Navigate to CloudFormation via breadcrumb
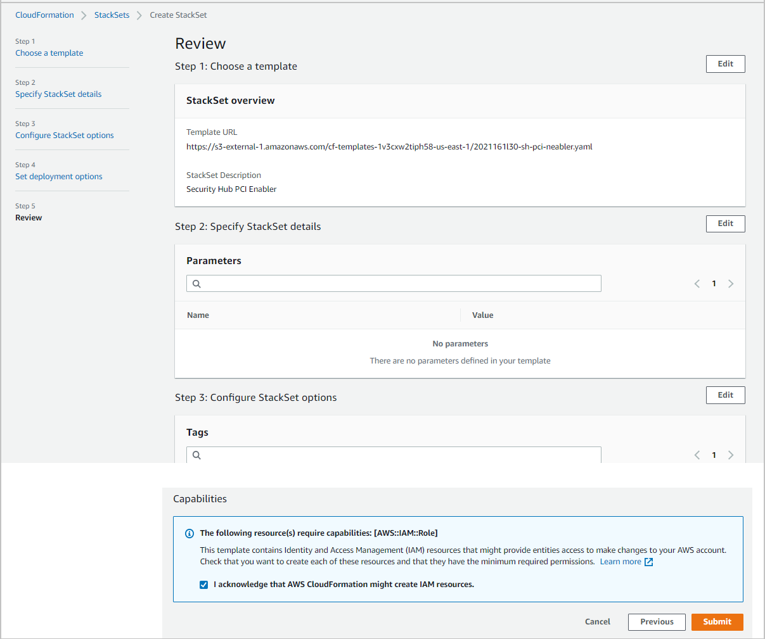Image resolution: width=765 pixels, height=639 pixels. tap(44, 15)
